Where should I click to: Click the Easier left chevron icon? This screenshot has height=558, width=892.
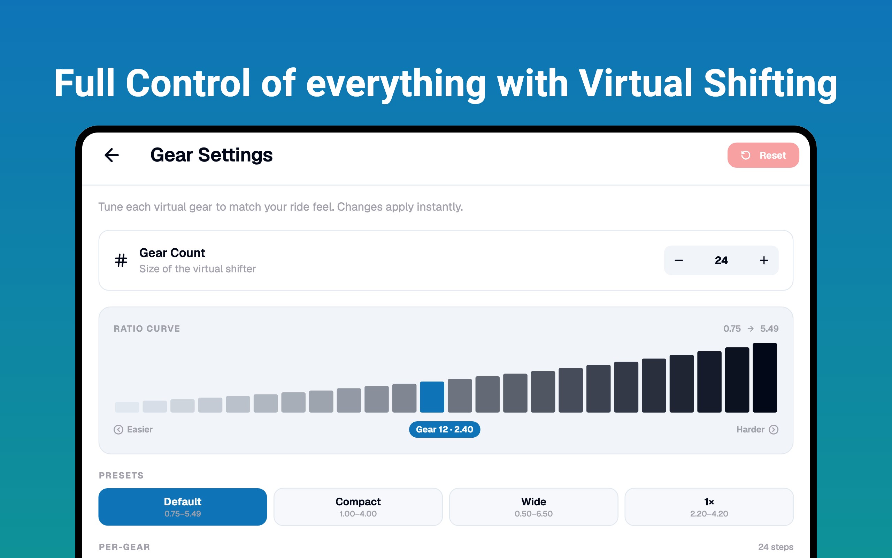[118, 430]
